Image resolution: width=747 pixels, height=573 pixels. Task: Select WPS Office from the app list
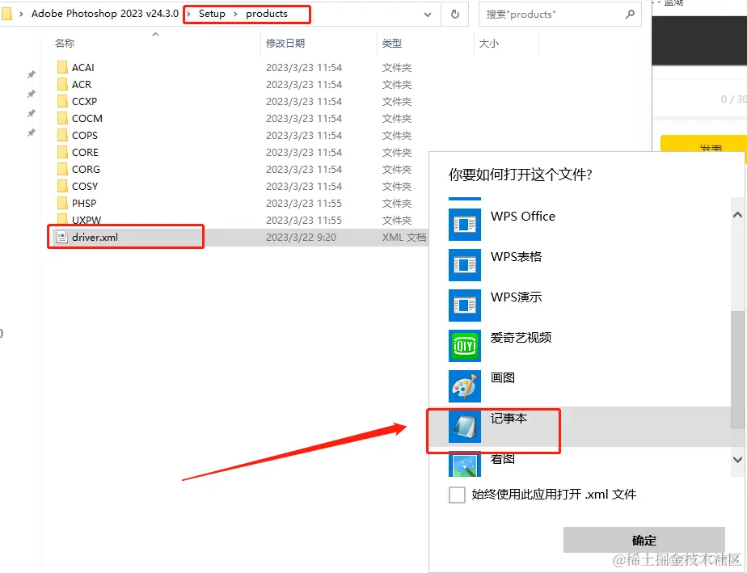pos(521,217)
